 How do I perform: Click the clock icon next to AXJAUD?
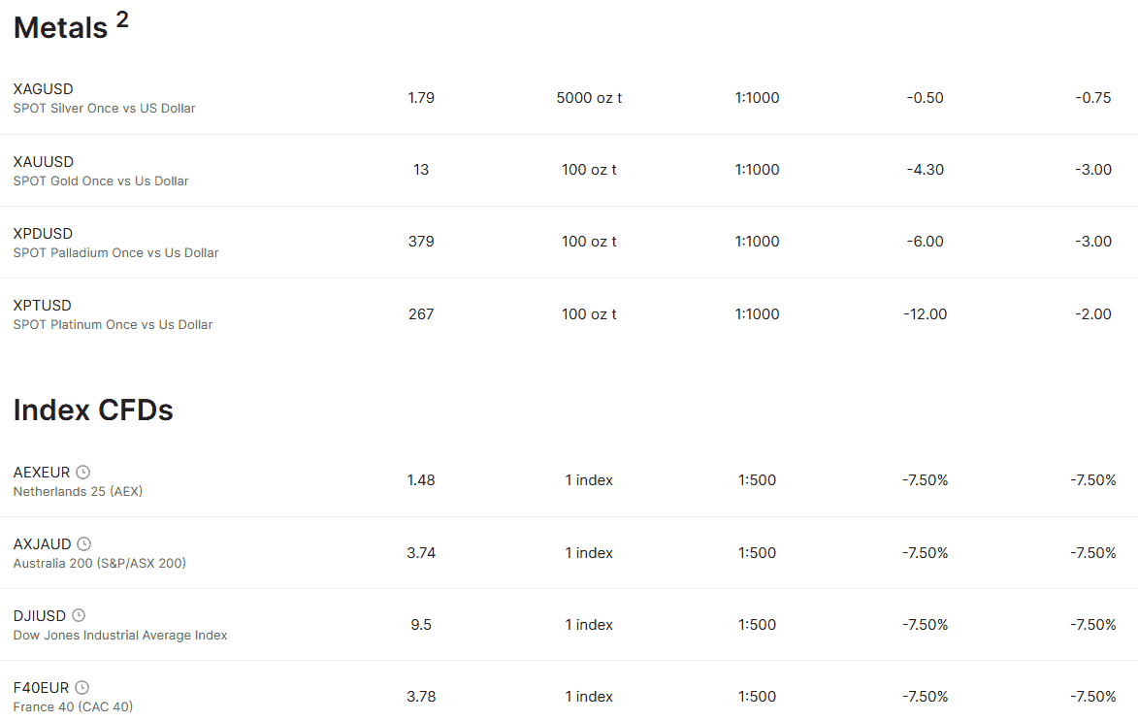pyautogui.click(x=84, y=544)
